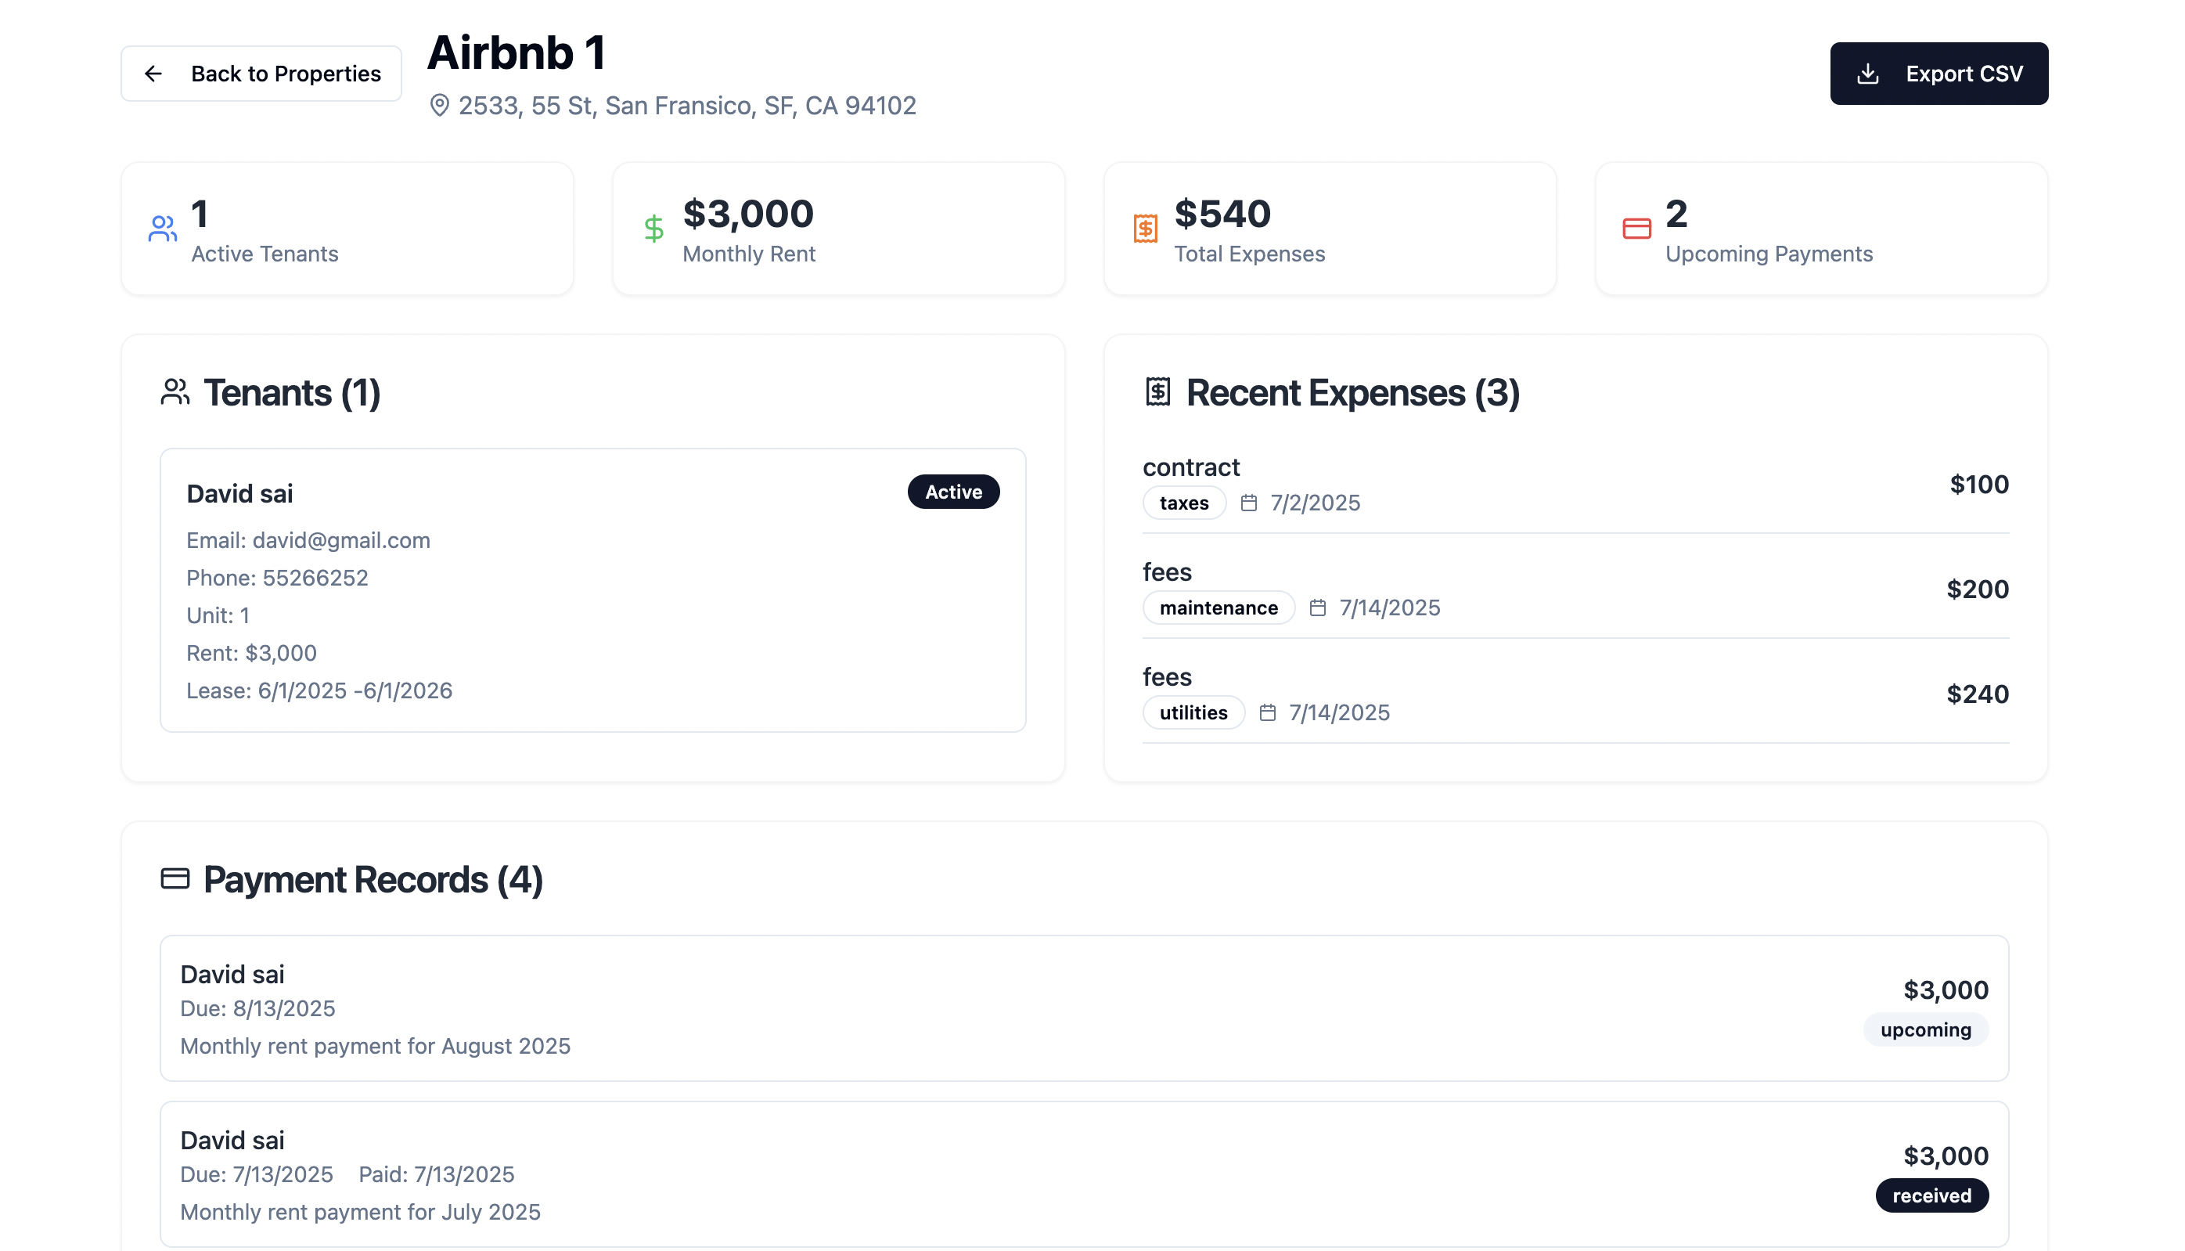Click the green dollar Monthly Rent icon
2185x1251 pixels.
(653, 229)
